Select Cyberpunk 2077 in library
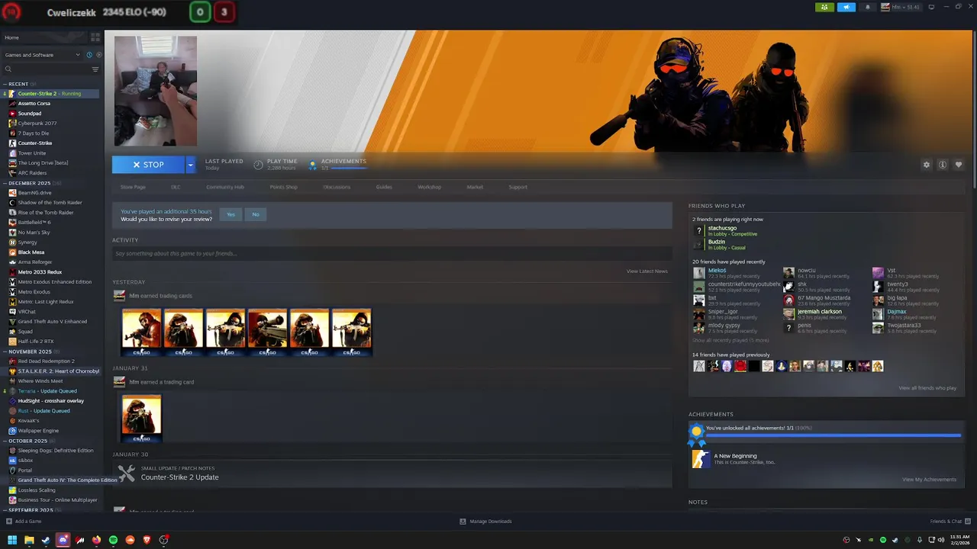The width and height of the screenshot is (977, 549). (37, 124)
